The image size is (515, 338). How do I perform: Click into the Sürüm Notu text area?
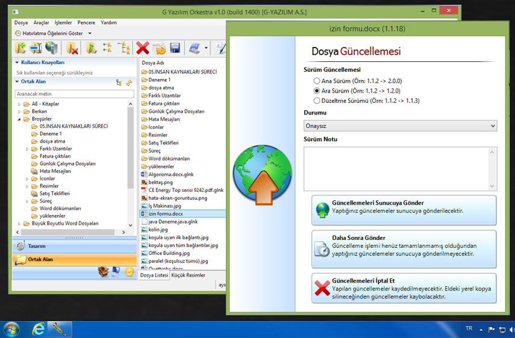(x=400, y=169)
